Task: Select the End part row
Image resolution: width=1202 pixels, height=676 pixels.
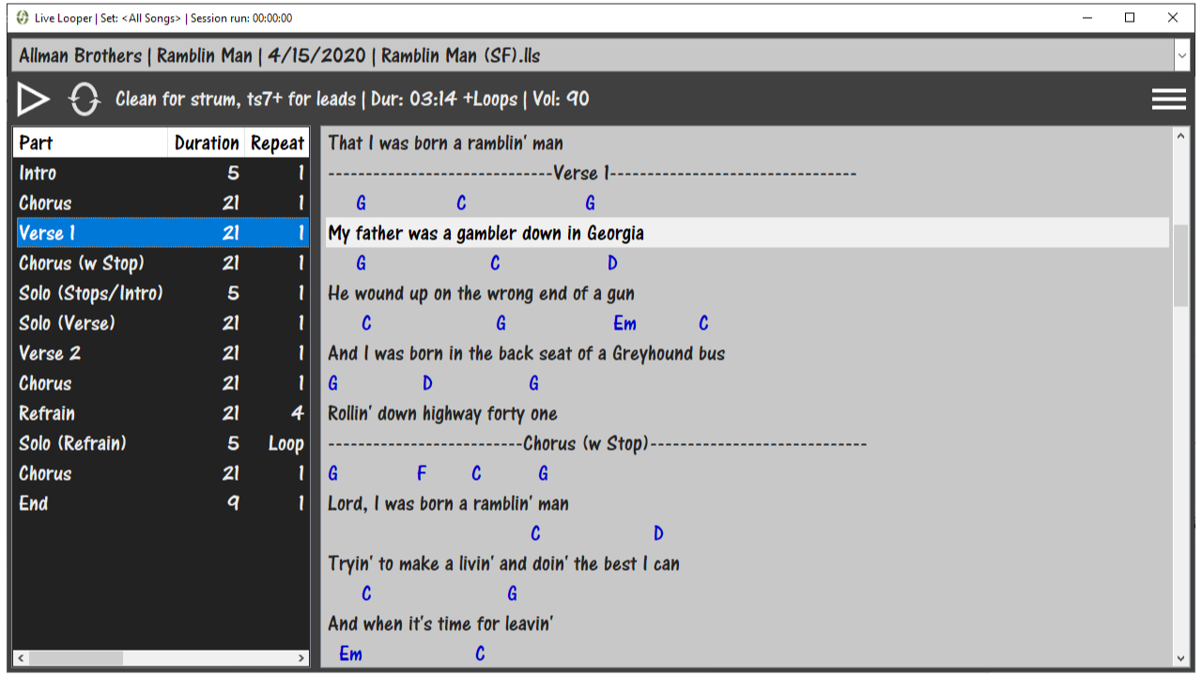Action: coord(162,503)
